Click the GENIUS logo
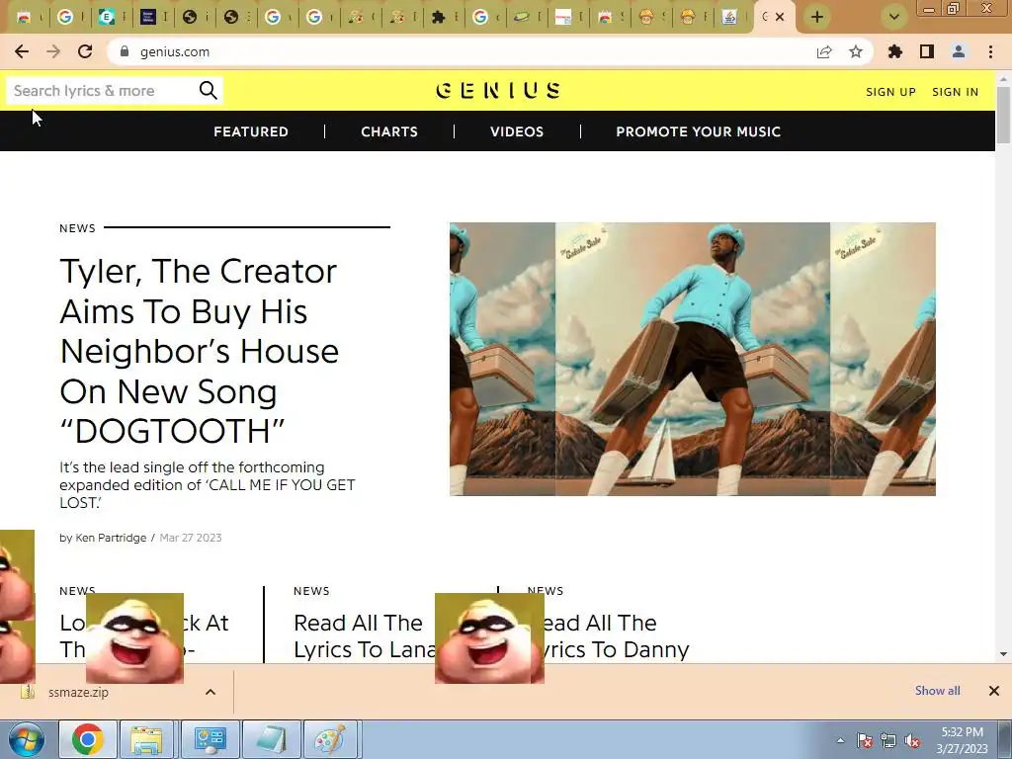The height and width of the screenshot is (759, 1012). tap(498, 90)
